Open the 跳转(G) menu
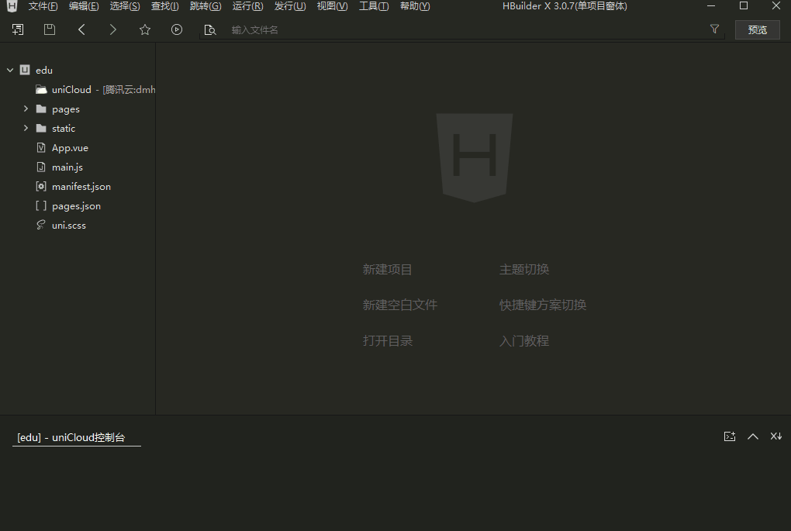791x531 pixels. [206, 6]
